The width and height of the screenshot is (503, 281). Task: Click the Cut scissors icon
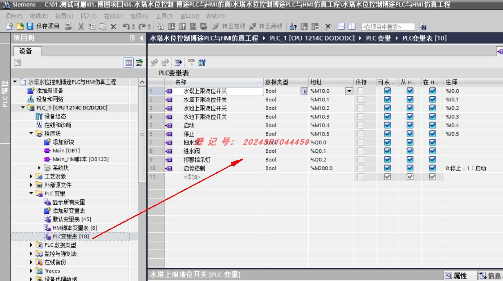81,26
